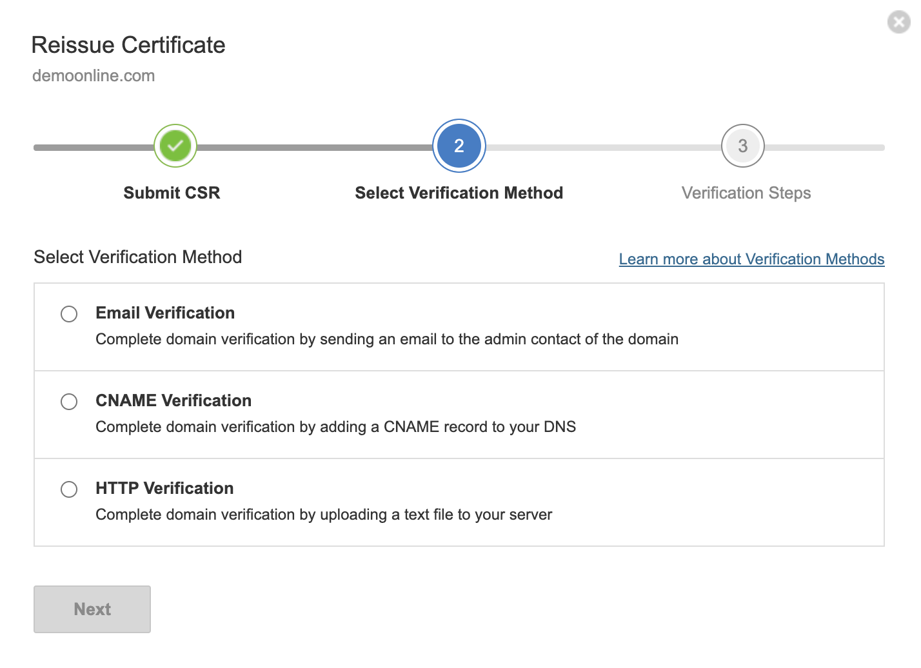921x668 pixels.
Task: Click the Next button
Action: point(92,609)
